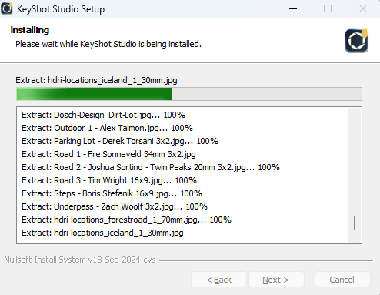
Task: Click the KeyShot icon in the title bar
Action: point(7,8)
